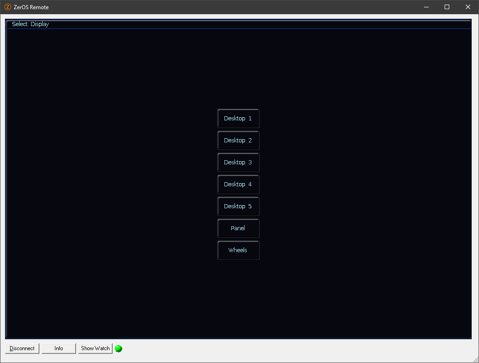Select Desktop 2 display
Image resolution: width=479 pixels, height=363 pixels.
(238, 141)
